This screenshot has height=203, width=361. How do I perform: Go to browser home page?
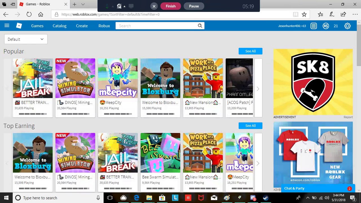click(41, 14)
